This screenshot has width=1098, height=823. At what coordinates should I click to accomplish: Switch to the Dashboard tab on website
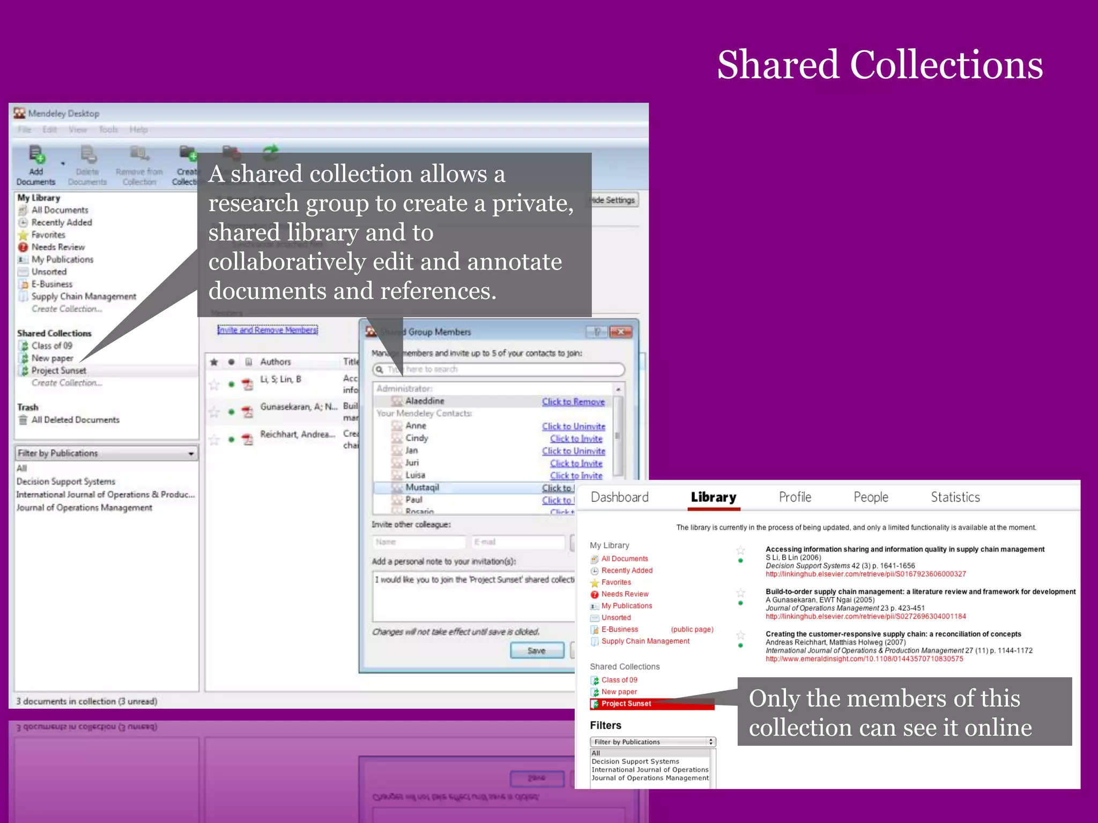coord(619,497)
